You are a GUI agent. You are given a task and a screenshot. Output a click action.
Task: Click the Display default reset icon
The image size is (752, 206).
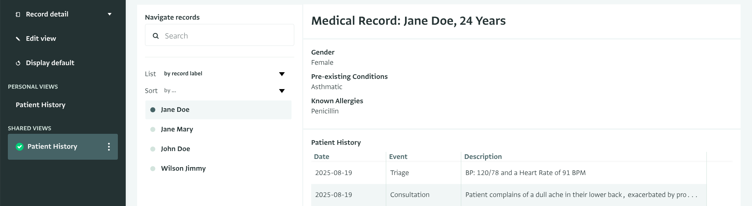(18, 63)
